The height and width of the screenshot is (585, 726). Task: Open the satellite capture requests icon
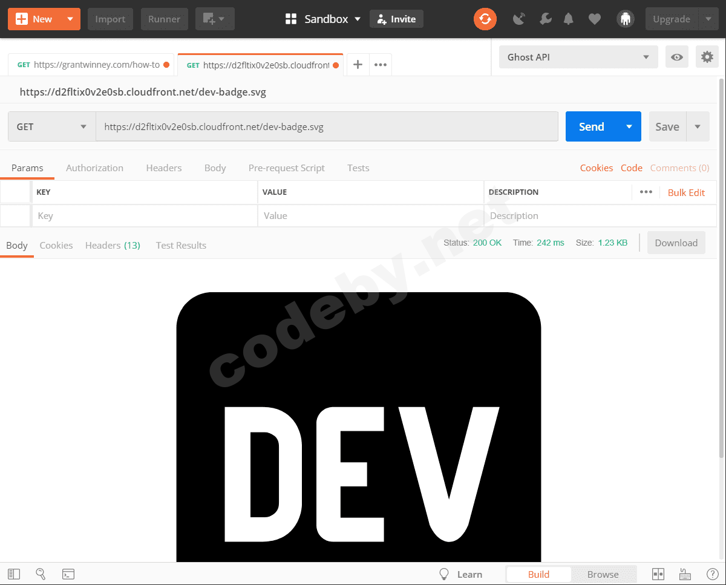[x=519, y=19]
